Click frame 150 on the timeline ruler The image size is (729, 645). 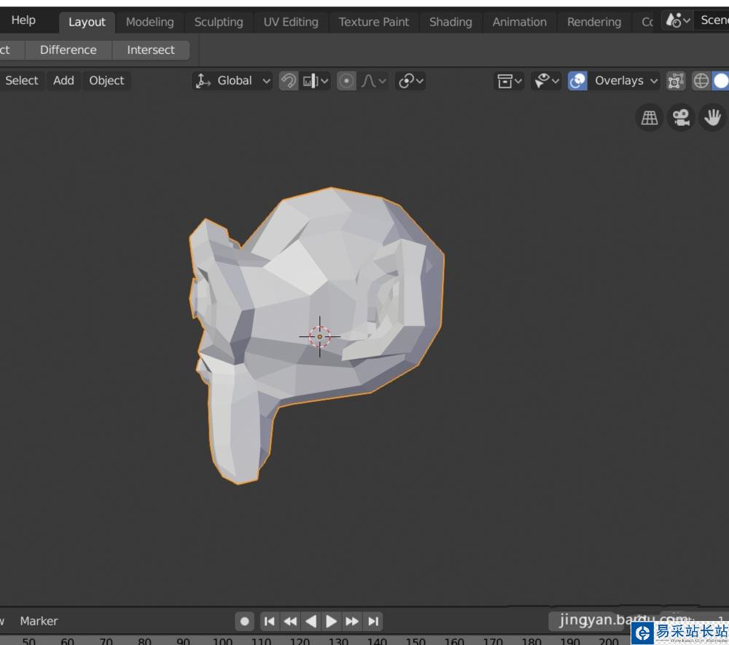pyautogui.click(x=416, y=641)
